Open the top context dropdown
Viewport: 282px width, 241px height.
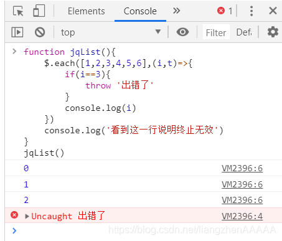click(111, 32)
